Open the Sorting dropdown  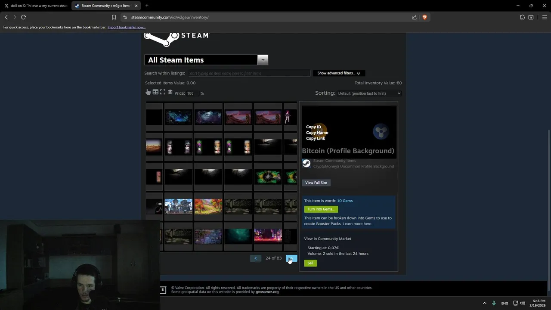(369, 93)
